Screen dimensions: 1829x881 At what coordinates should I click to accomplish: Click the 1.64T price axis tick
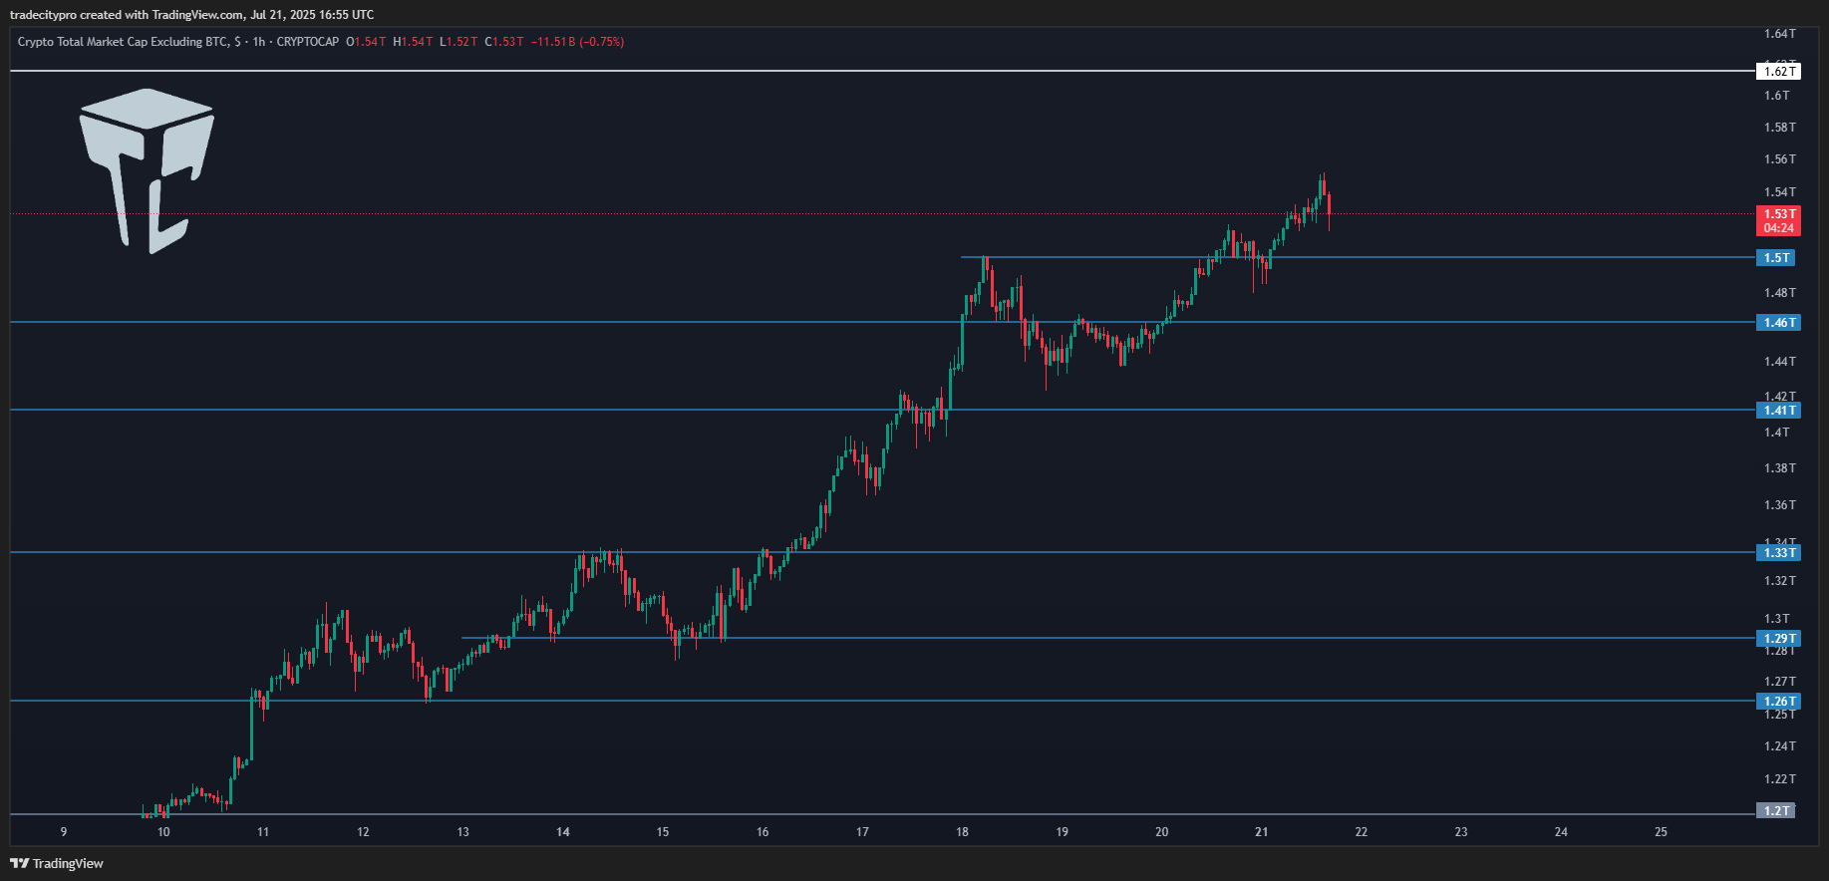[1779, 33]
